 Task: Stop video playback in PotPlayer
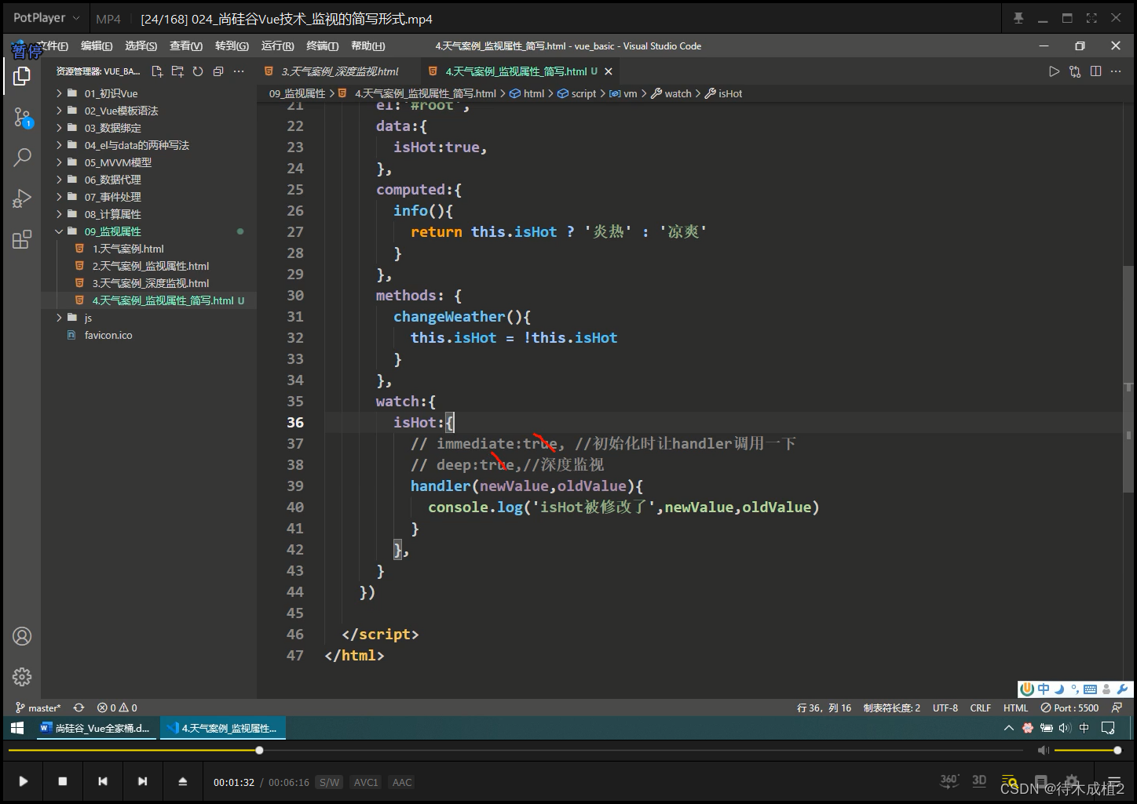tap(63, 781)
